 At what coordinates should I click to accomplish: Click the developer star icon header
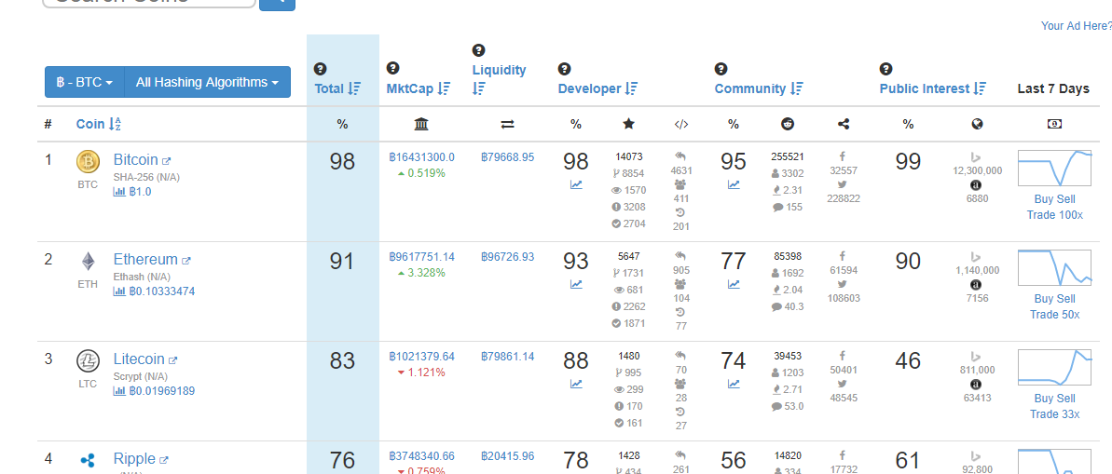[x=628, y=124]
